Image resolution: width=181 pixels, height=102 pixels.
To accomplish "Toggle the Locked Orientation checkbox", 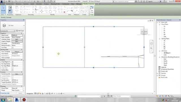I will 13,76.
